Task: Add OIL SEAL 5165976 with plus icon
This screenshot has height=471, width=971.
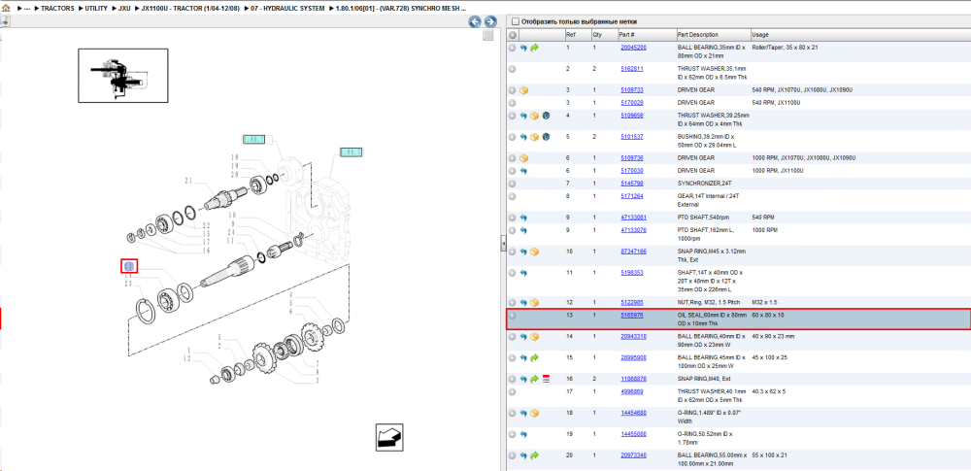Action: click(x=512, y=316)
